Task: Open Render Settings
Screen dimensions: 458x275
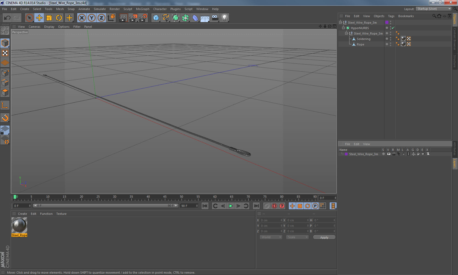Action: (143, 18)
